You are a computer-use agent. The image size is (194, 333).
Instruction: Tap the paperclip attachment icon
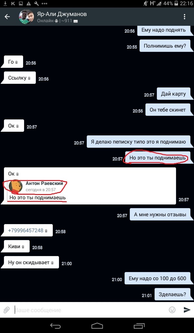point(7,310)
